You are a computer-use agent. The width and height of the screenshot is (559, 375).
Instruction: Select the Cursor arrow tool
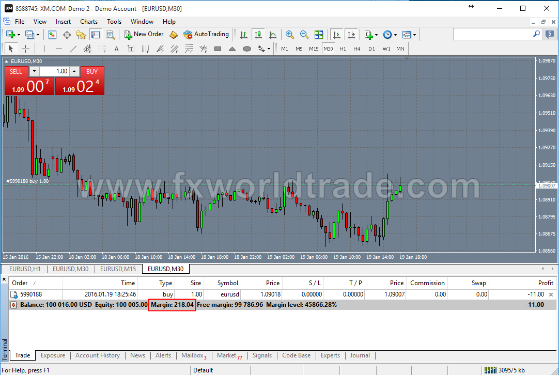pyautogui.click(x=11, y=49)
